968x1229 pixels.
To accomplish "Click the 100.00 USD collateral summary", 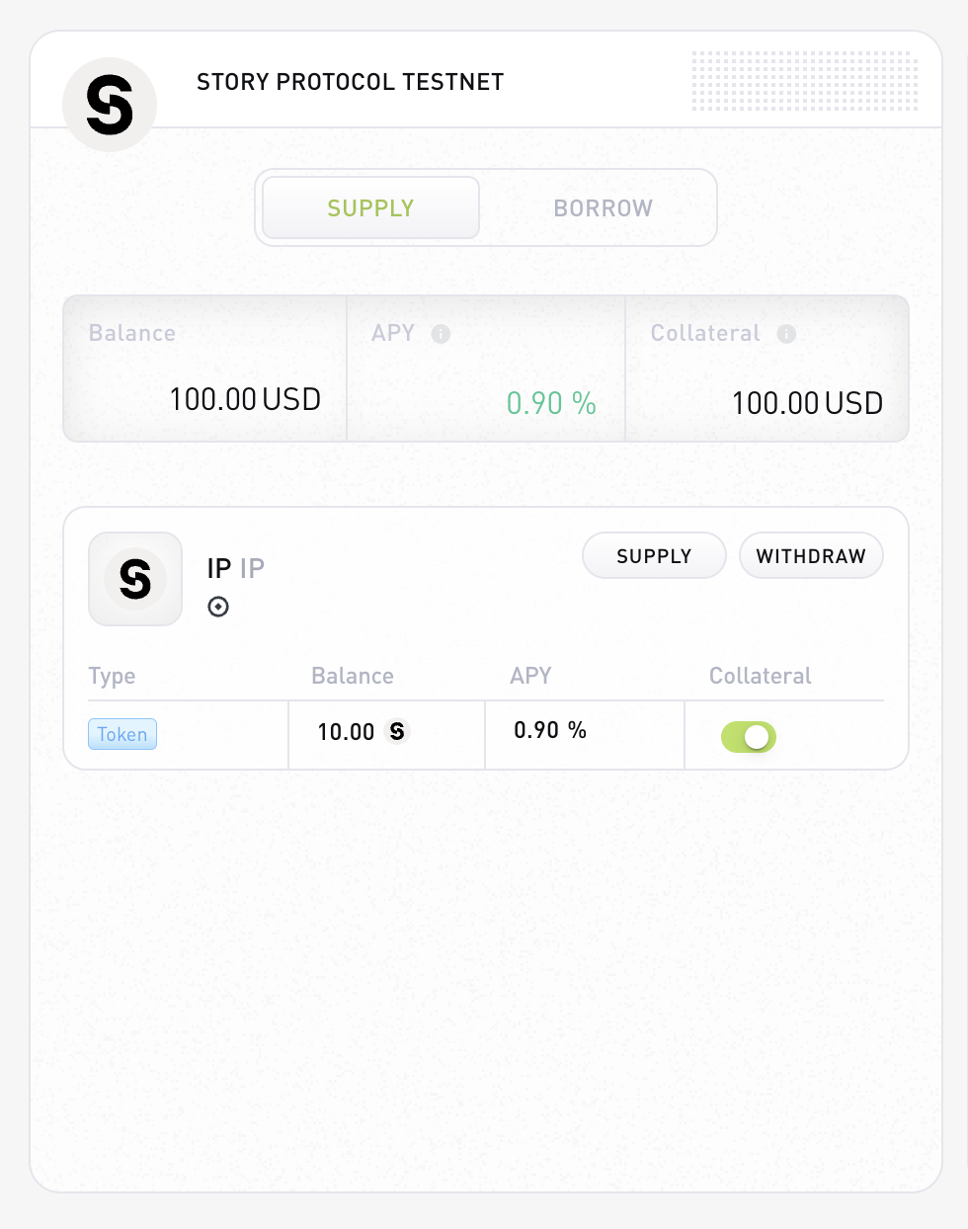I will click(807, 403).
